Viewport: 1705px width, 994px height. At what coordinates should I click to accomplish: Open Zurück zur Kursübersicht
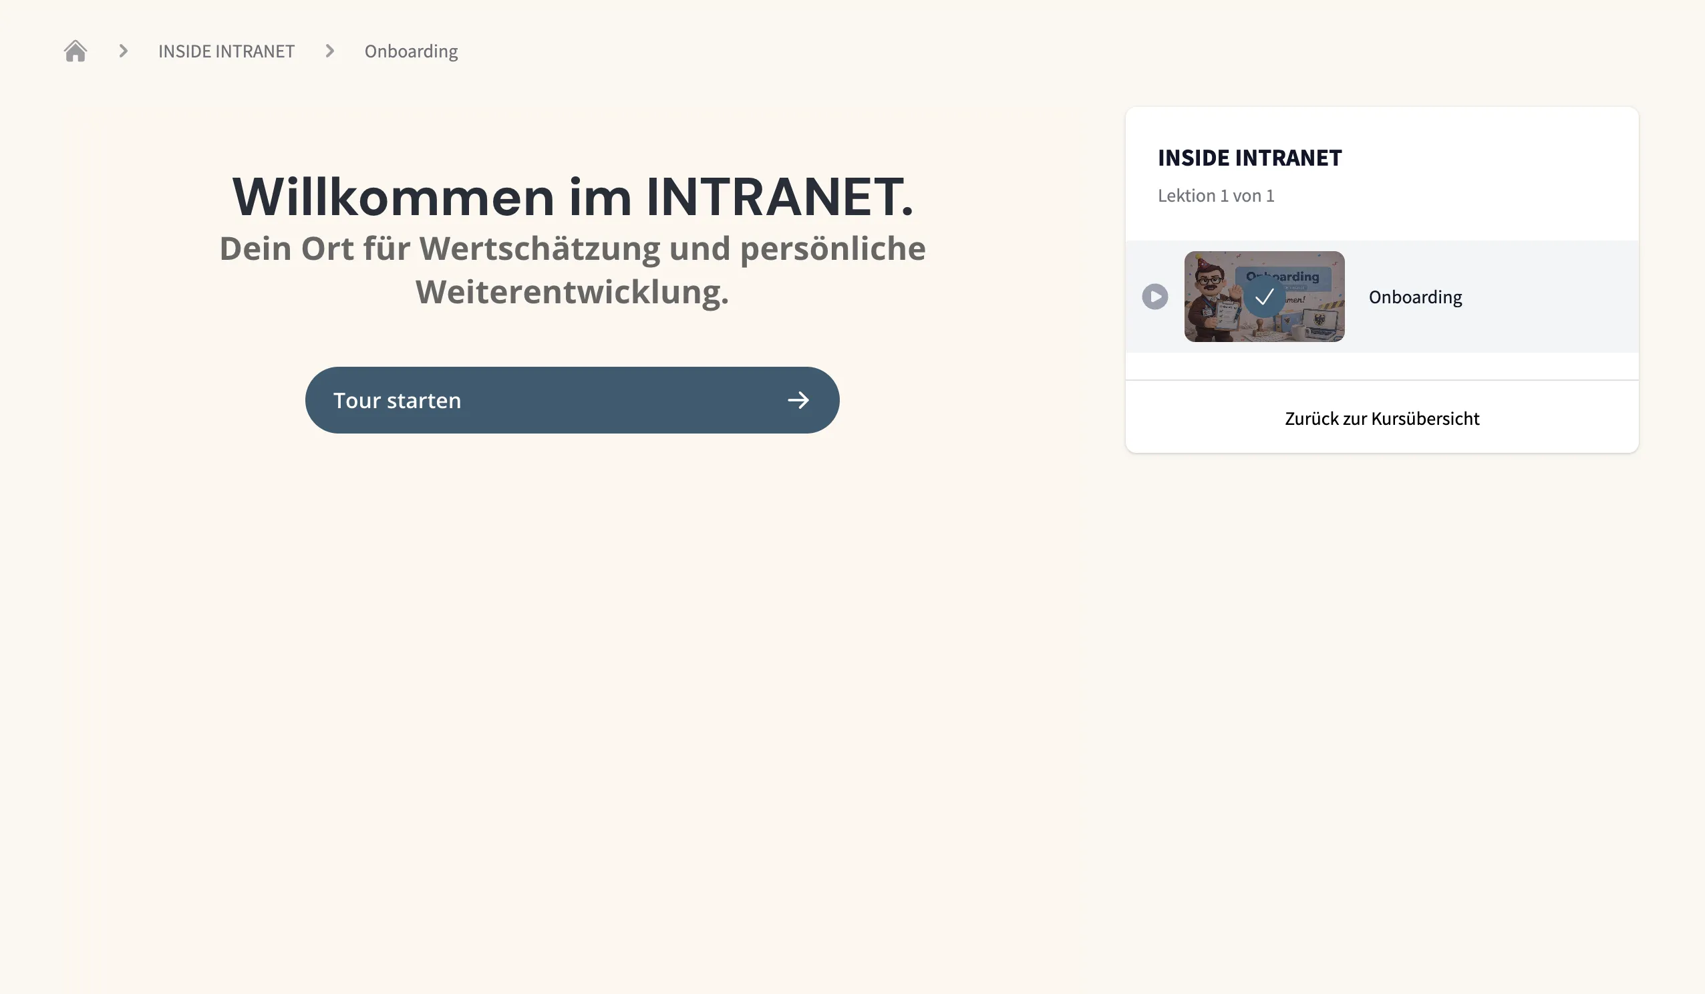1381,418
